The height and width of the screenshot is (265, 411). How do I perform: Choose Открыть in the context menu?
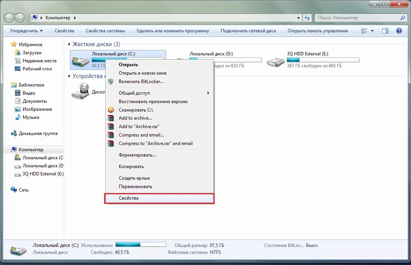click(x=128, y=65)
